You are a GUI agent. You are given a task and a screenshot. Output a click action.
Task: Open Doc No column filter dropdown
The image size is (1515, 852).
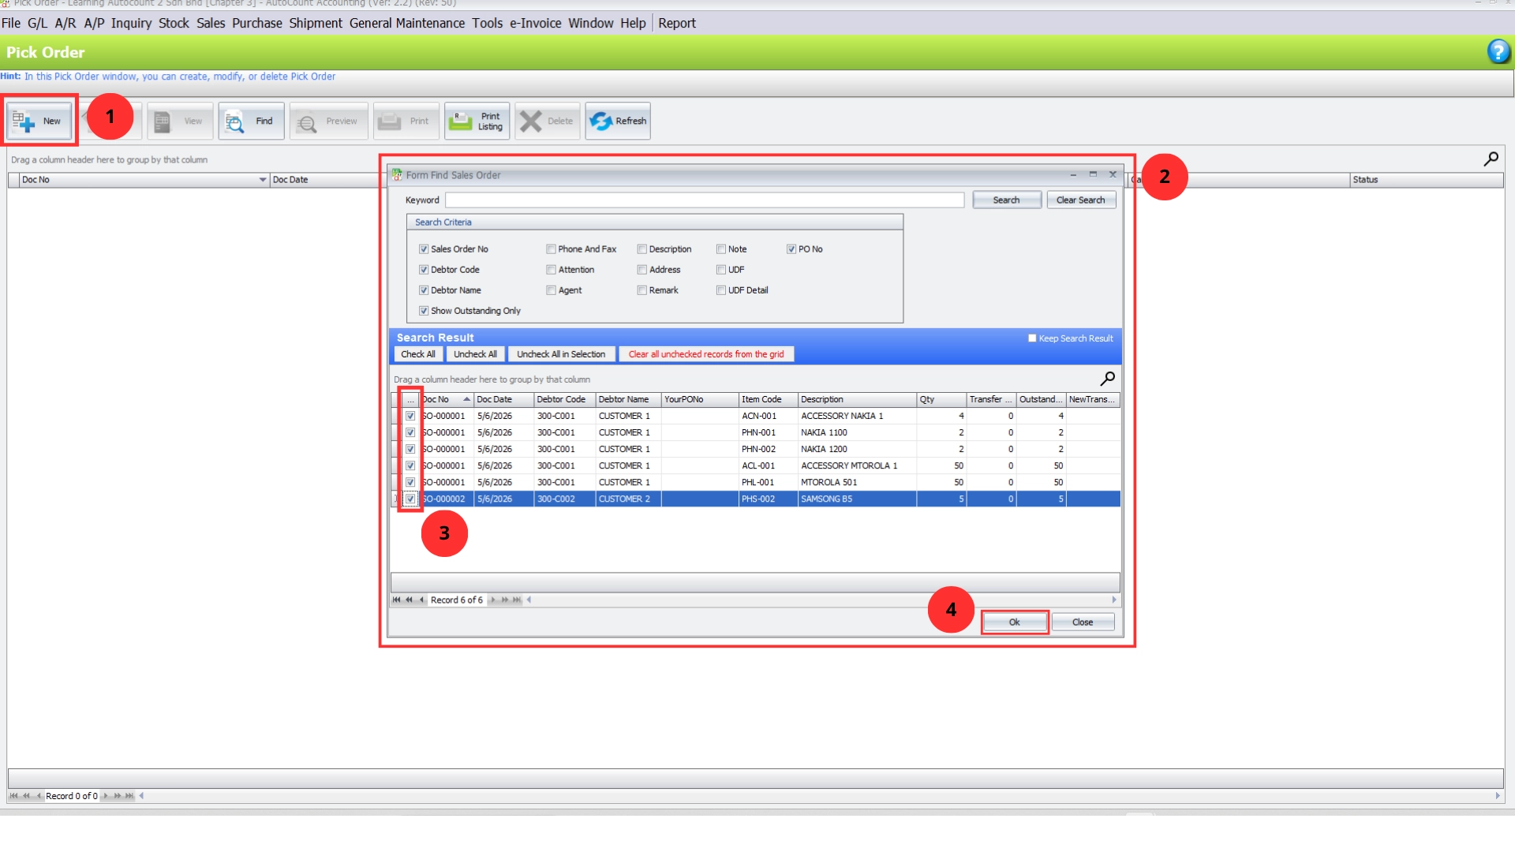coord(263,180)
